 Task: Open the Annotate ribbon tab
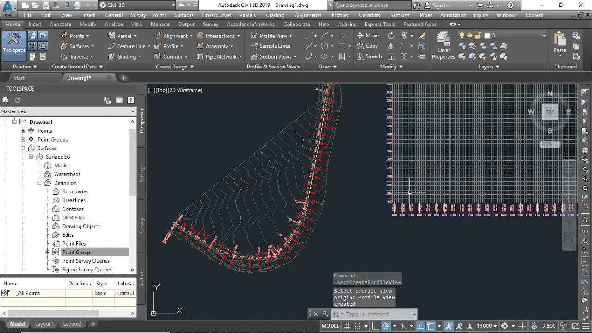coord(61,24)
